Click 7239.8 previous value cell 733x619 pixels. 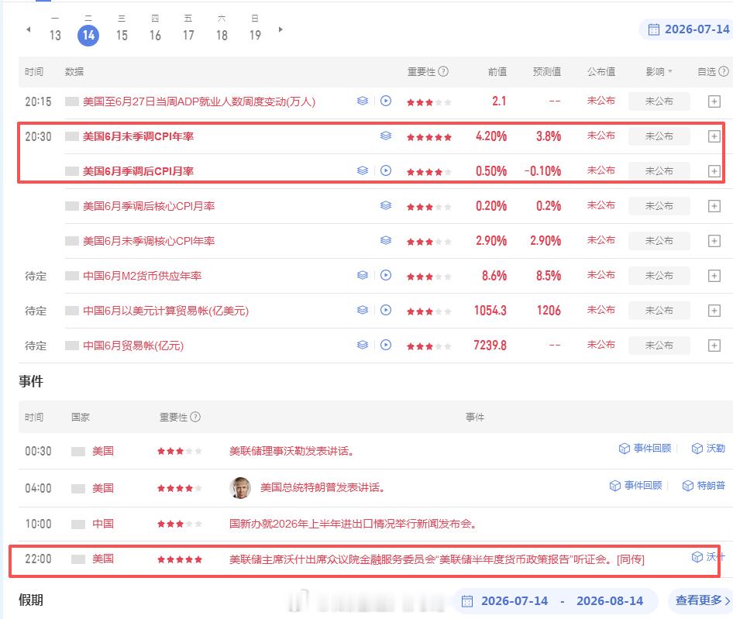click(x=490, y=345)
